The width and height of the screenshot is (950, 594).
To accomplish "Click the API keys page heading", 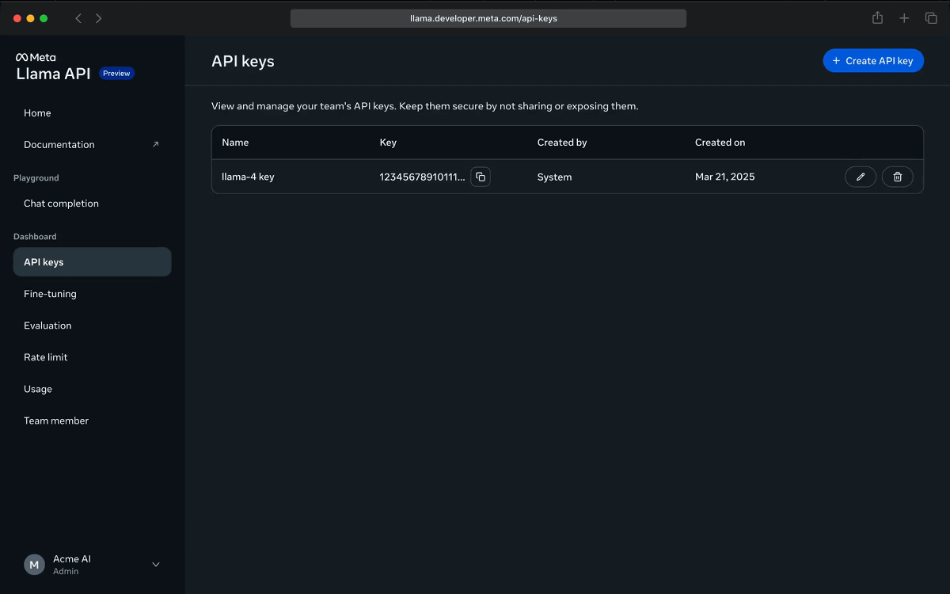I will pos(243,61).
